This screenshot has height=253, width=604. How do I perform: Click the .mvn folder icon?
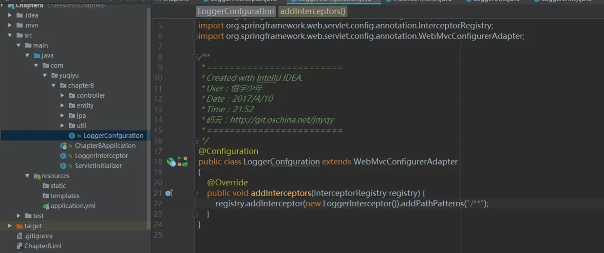point(19,25)
